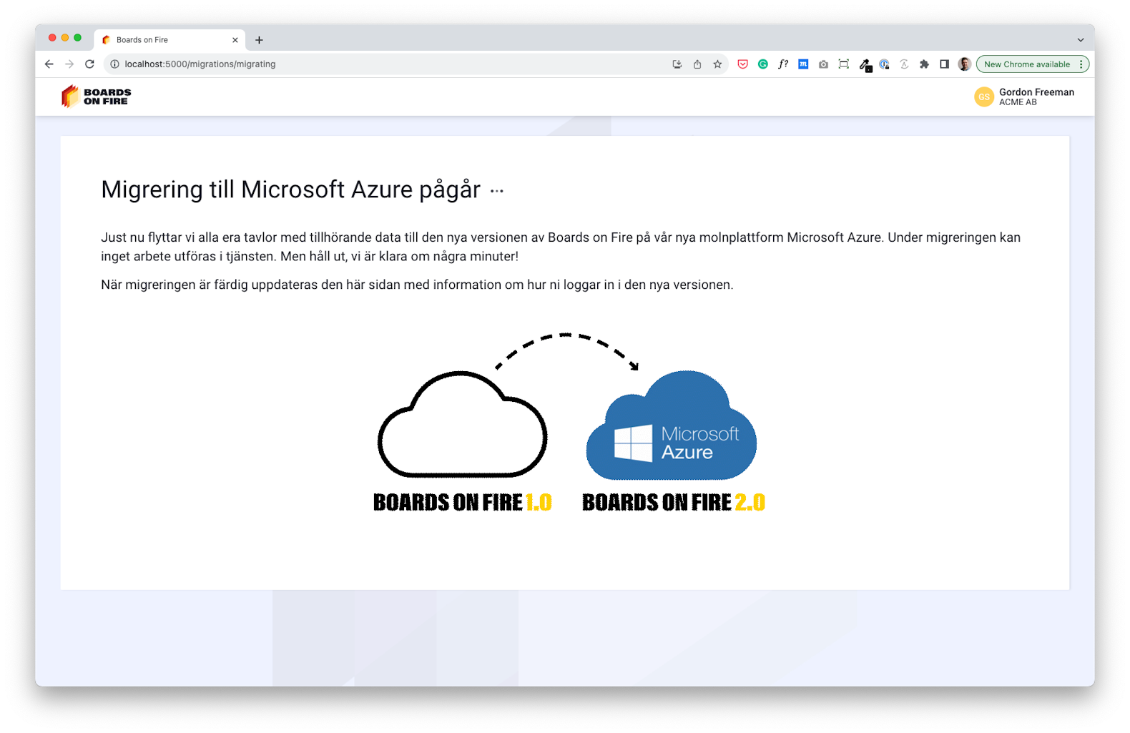Open the Grammarly extension
This screenshot has height=733, width=1130.
coord(763,64)
